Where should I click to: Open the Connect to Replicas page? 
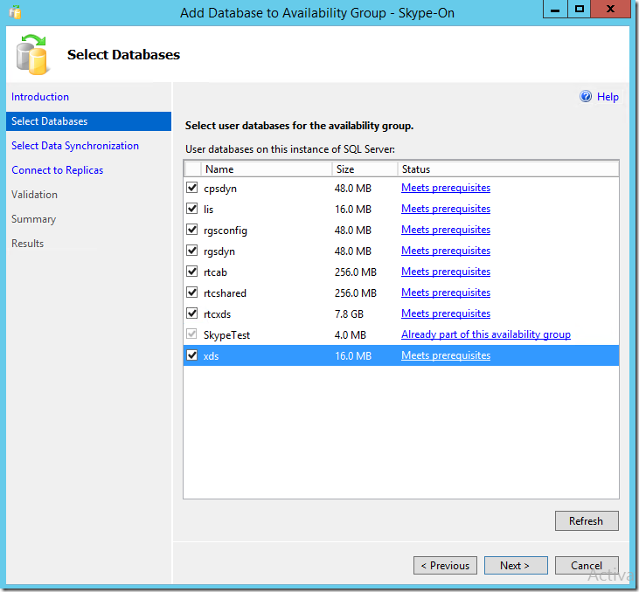coord(57,170)
